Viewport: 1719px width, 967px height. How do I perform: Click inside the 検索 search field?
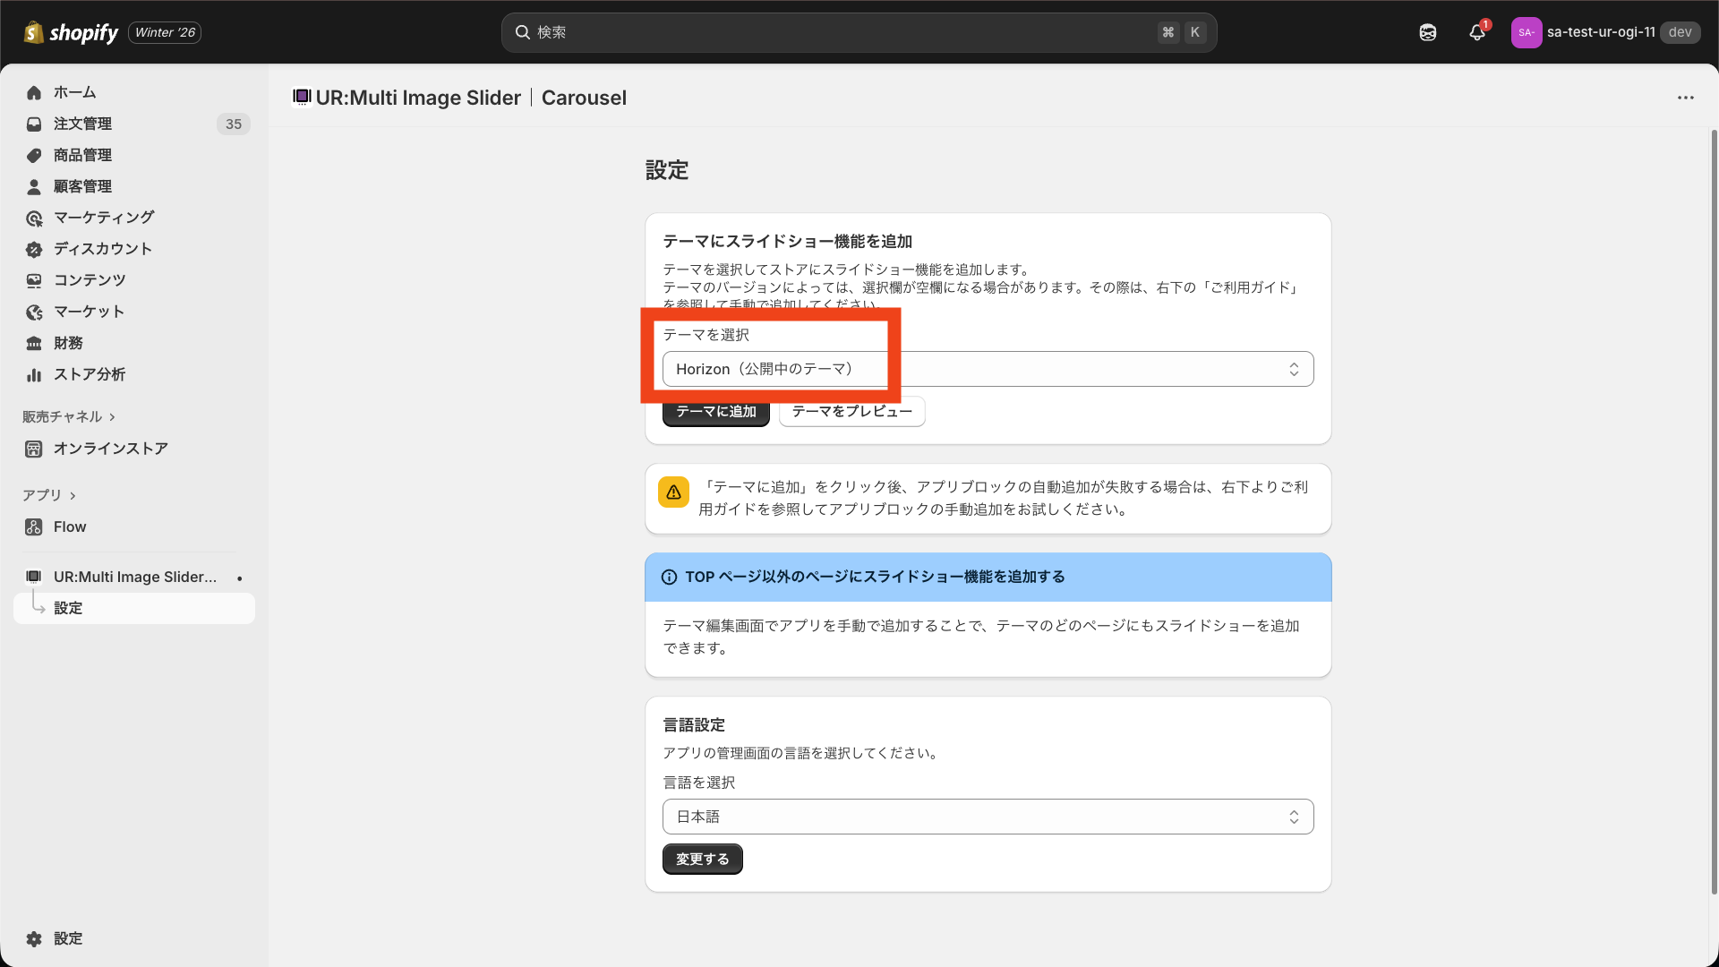(859, 32)
